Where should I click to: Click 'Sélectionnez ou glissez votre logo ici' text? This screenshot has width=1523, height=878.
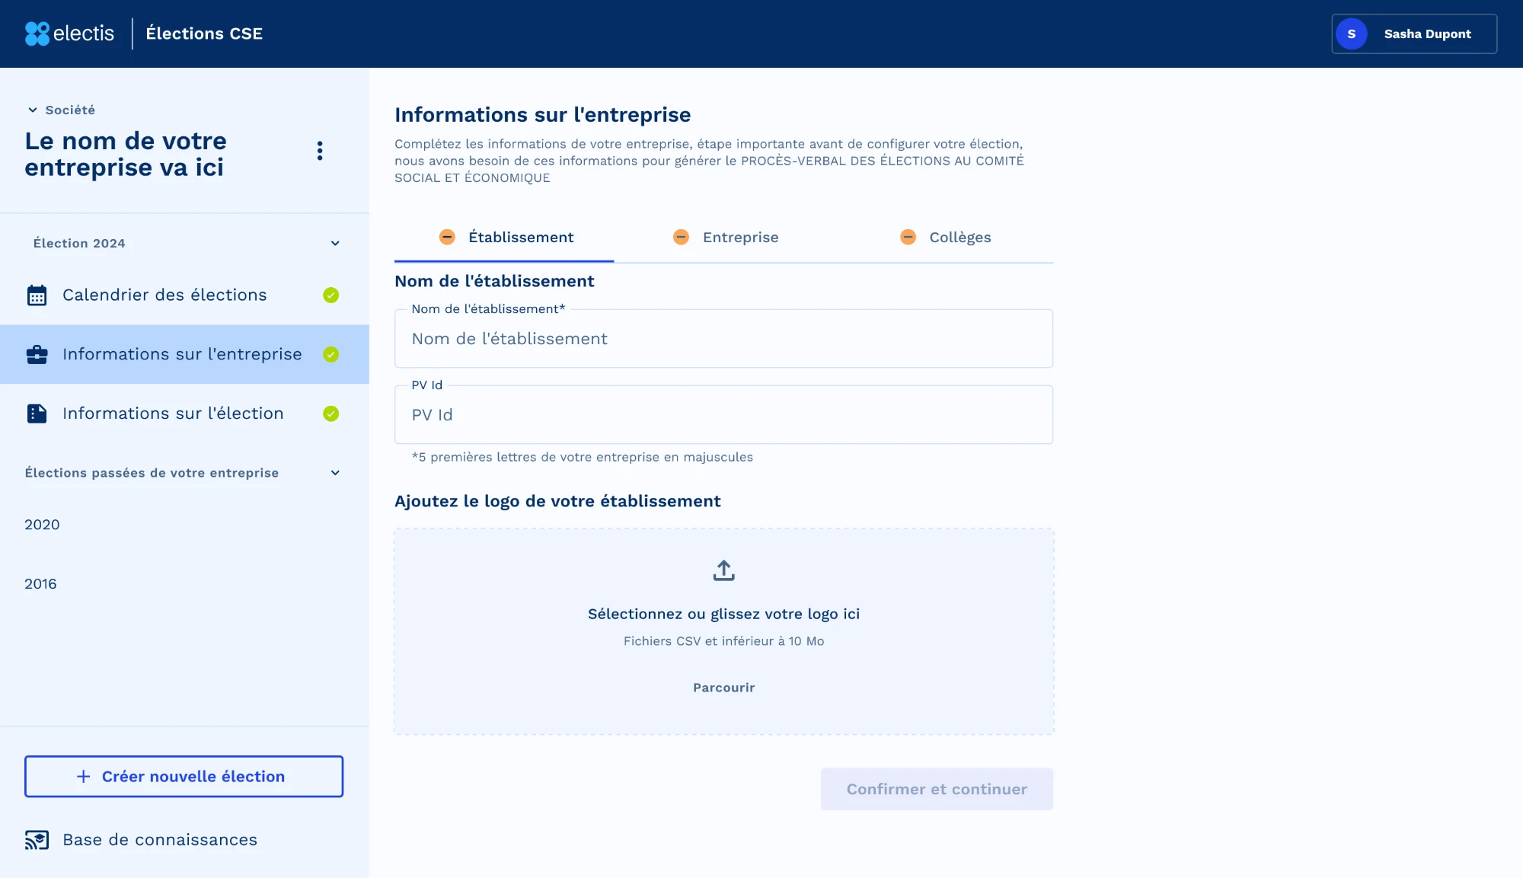click(723, 614)
